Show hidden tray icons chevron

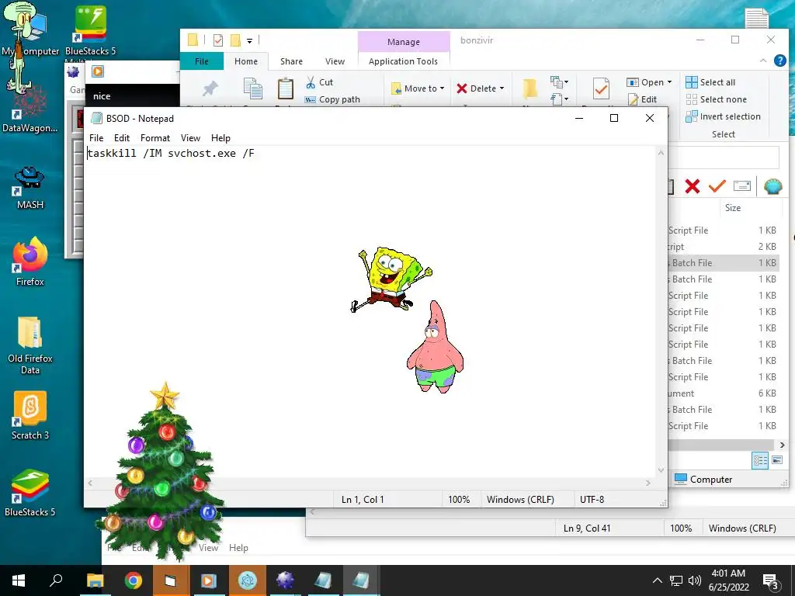[657, 580]
